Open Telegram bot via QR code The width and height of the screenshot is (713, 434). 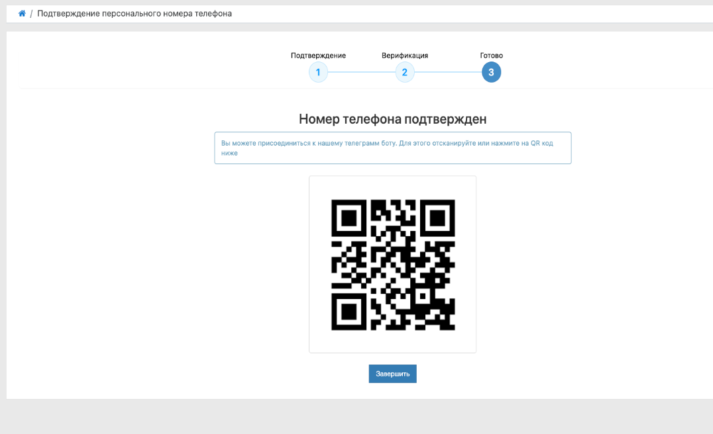pos(393,265)
